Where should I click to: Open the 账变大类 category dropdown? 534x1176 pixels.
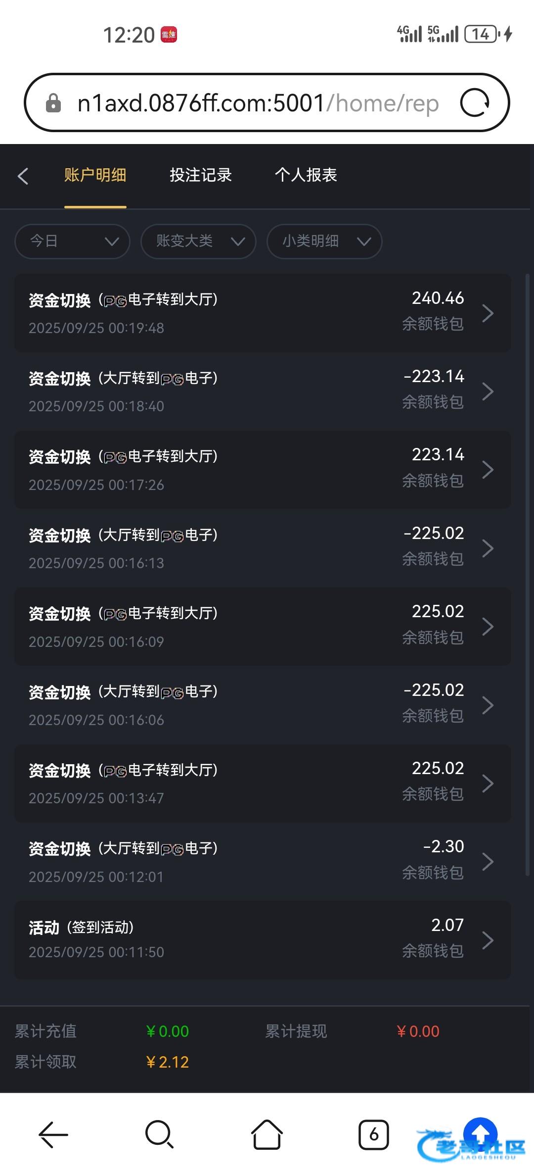click(x=198, y=242)
